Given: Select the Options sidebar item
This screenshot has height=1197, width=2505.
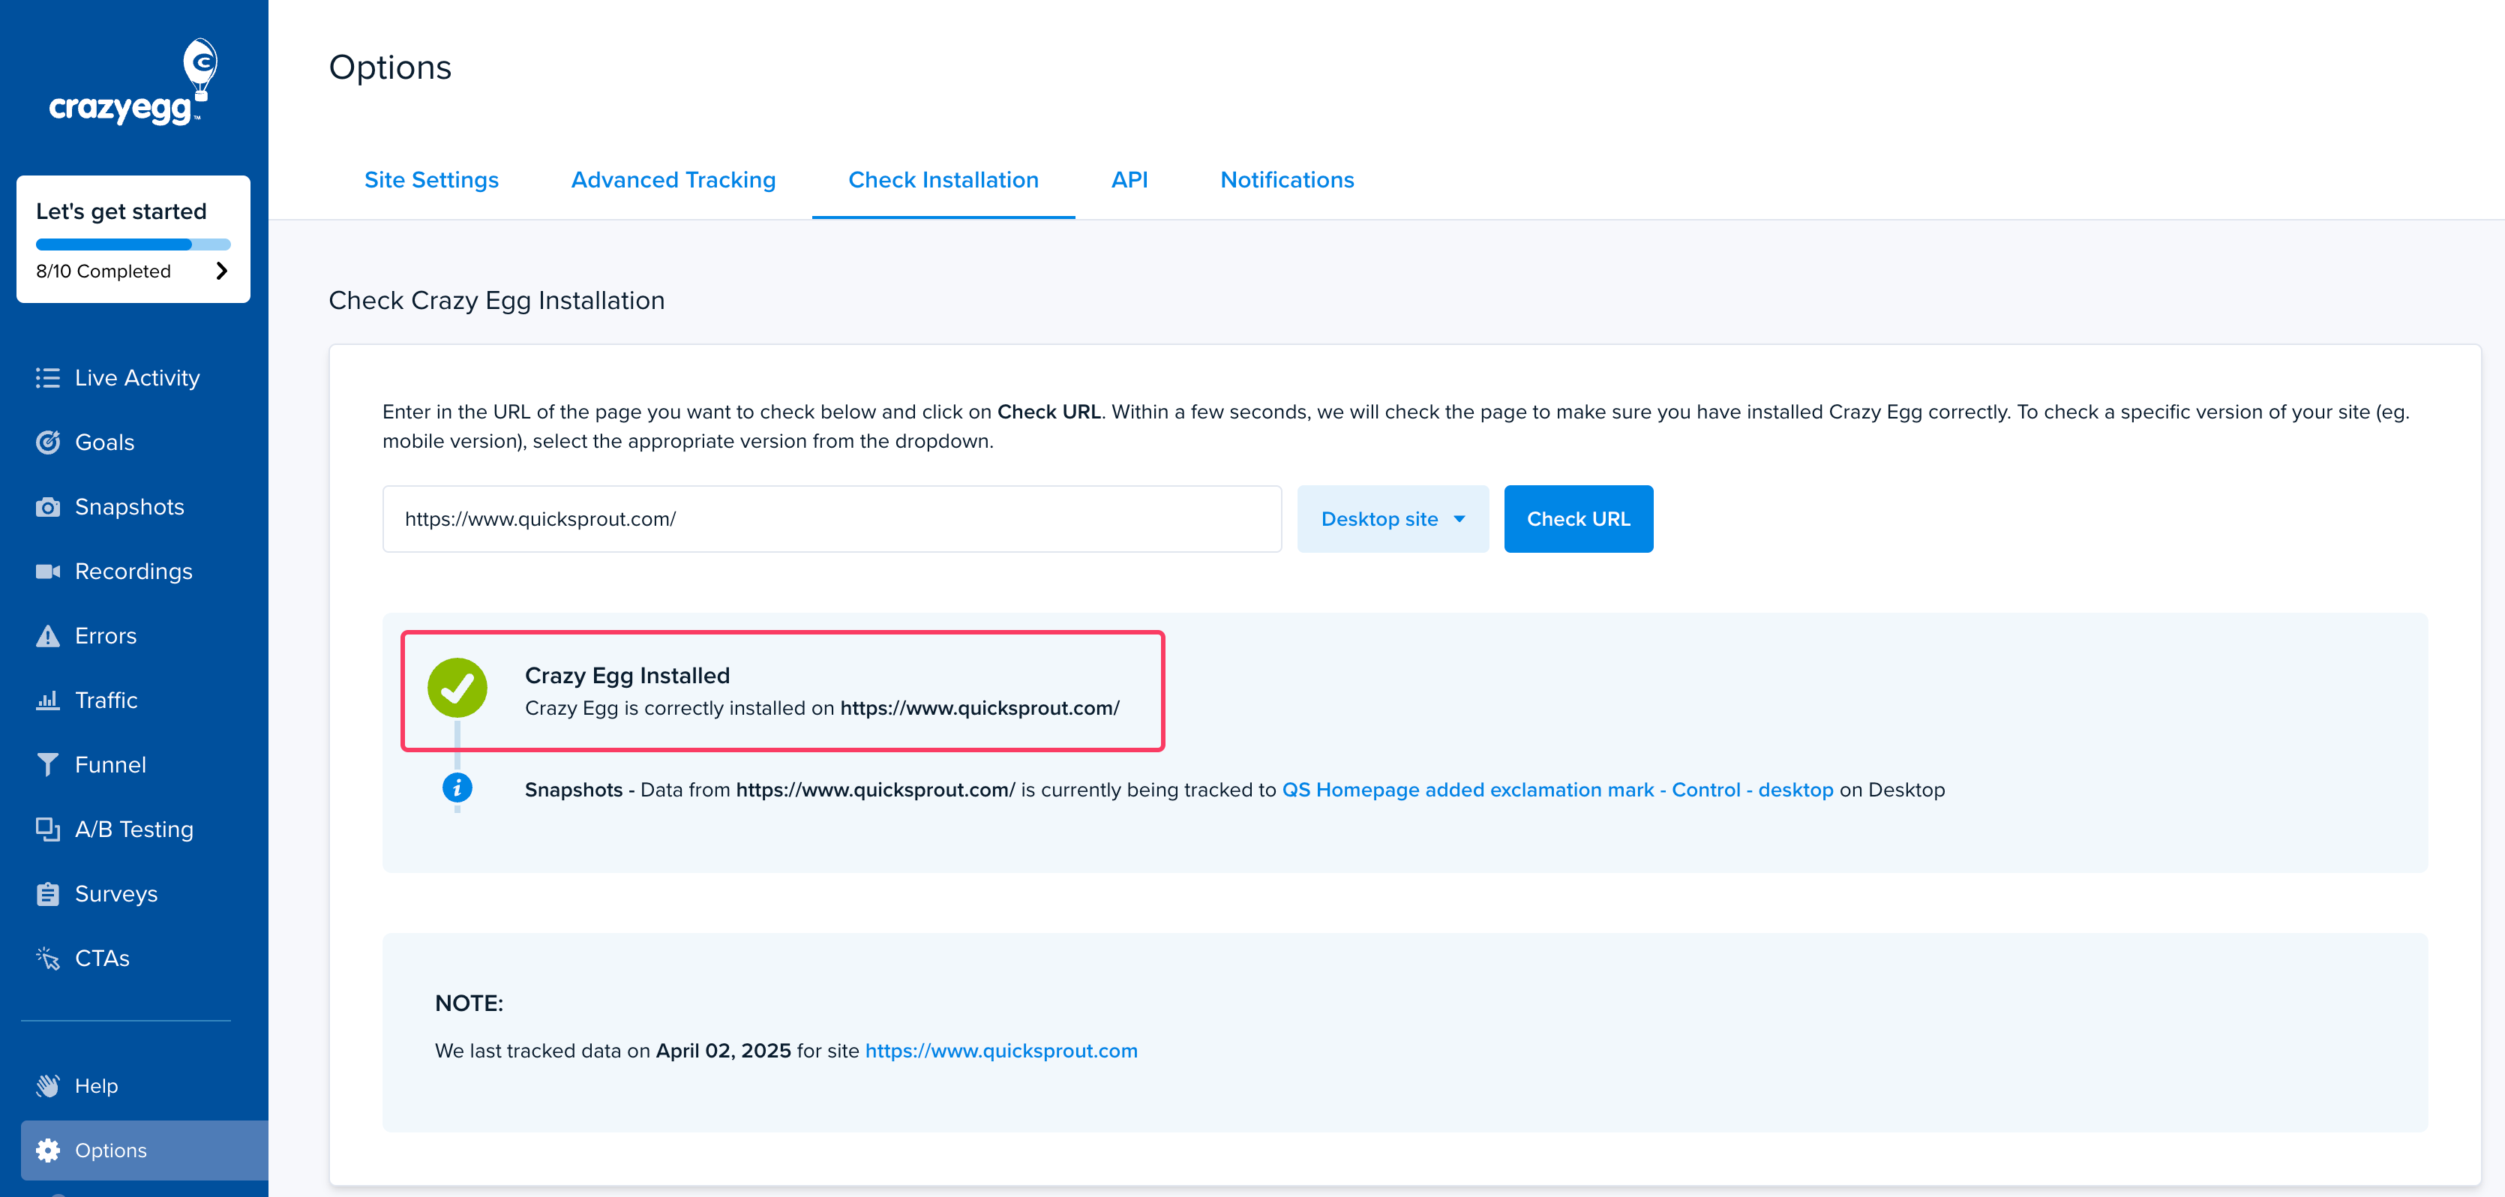Looking at the screenshot, I should tap(144, 1150).
